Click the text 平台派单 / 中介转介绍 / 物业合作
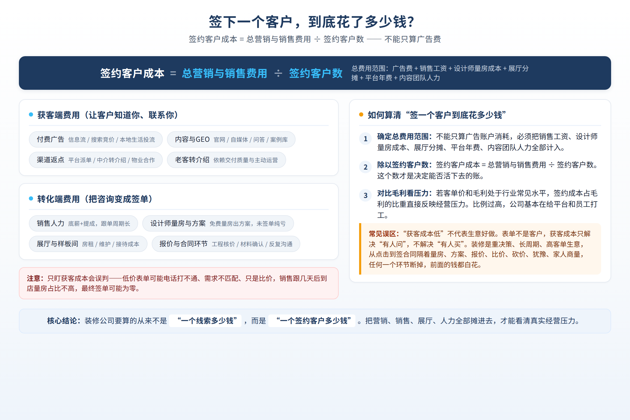 coord(111,160)
